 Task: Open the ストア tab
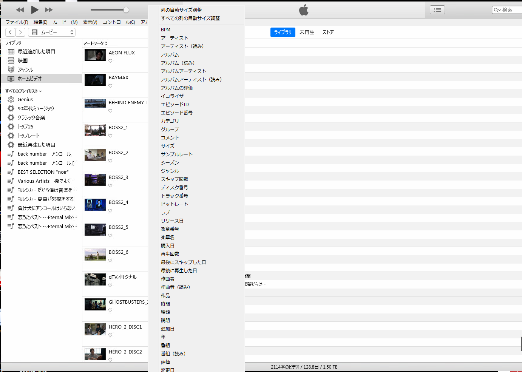pos(328,32)
